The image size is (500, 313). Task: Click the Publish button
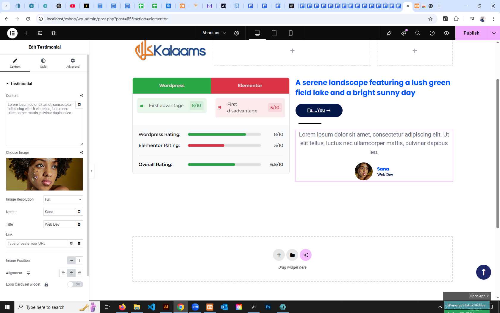[471, 33]
